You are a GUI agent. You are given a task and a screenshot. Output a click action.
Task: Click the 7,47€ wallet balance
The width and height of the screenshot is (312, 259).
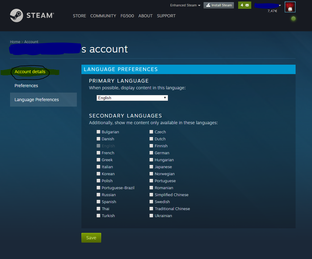(272, 11)
